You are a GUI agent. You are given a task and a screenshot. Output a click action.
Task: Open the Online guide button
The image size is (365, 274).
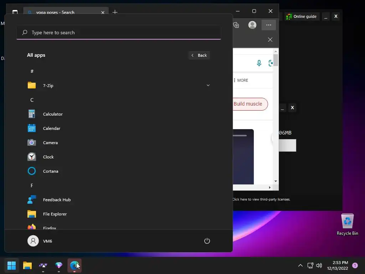pyautogui.click(x=302, y=16)
